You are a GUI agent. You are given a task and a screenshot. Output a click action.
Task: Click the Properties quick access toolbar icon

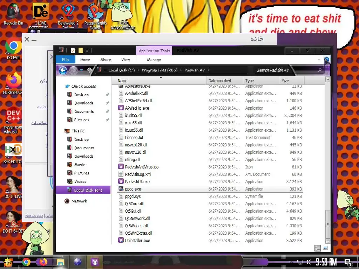click(73, 50)
